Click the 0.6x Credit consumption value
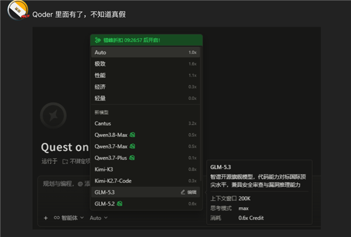 [x=251, y=218]
